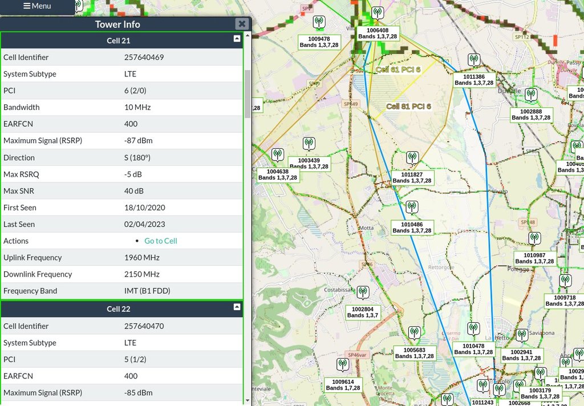Select tower icon for site 1010486

(412, 208)
